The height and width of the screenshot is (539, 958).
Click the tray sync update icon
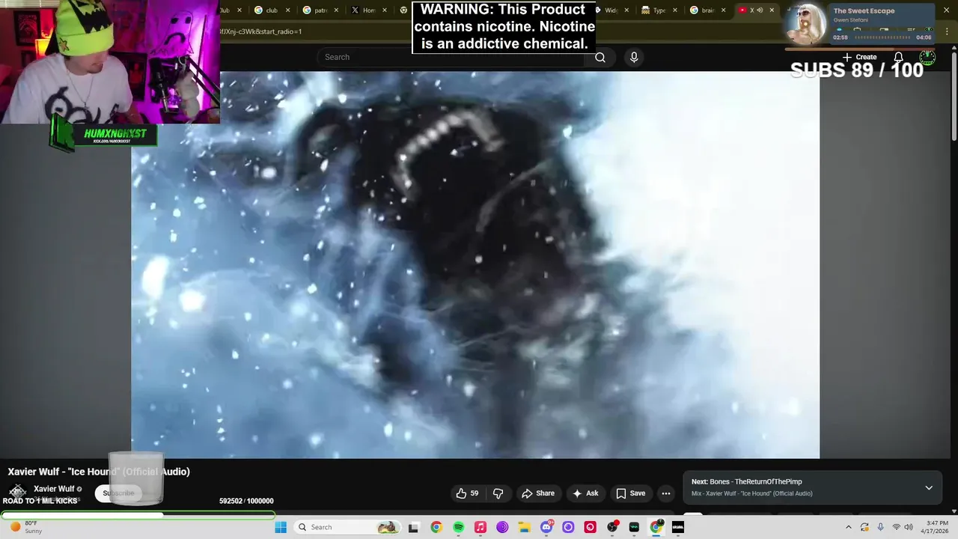864,527
